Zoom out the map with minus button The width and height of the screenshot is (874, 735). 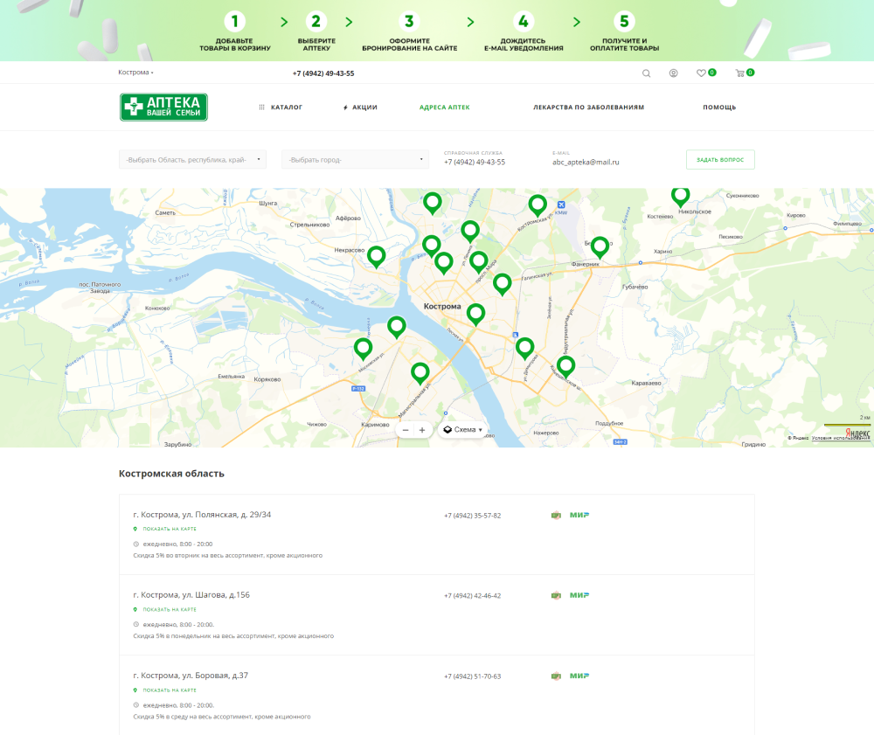point(406,430)
